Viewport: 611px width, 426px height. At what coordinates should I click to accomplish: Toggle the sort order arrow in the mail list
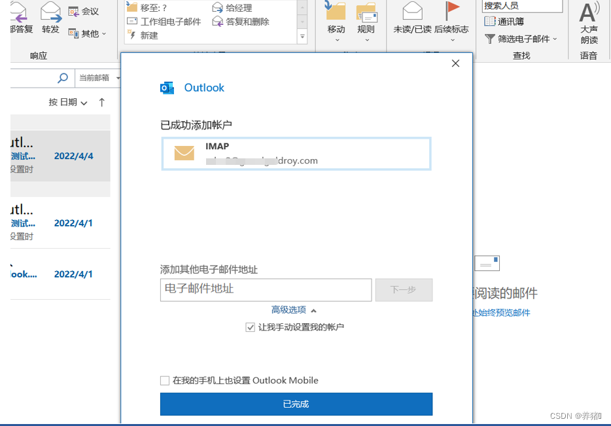click(101, 103)
